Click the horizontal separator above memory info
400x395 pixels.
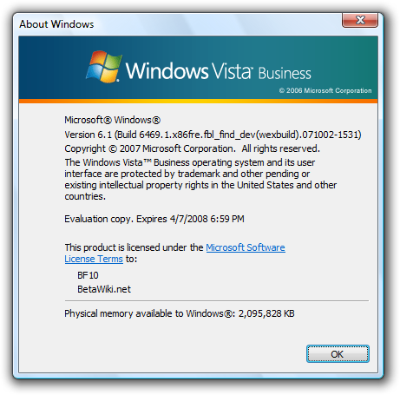(217, 301)
